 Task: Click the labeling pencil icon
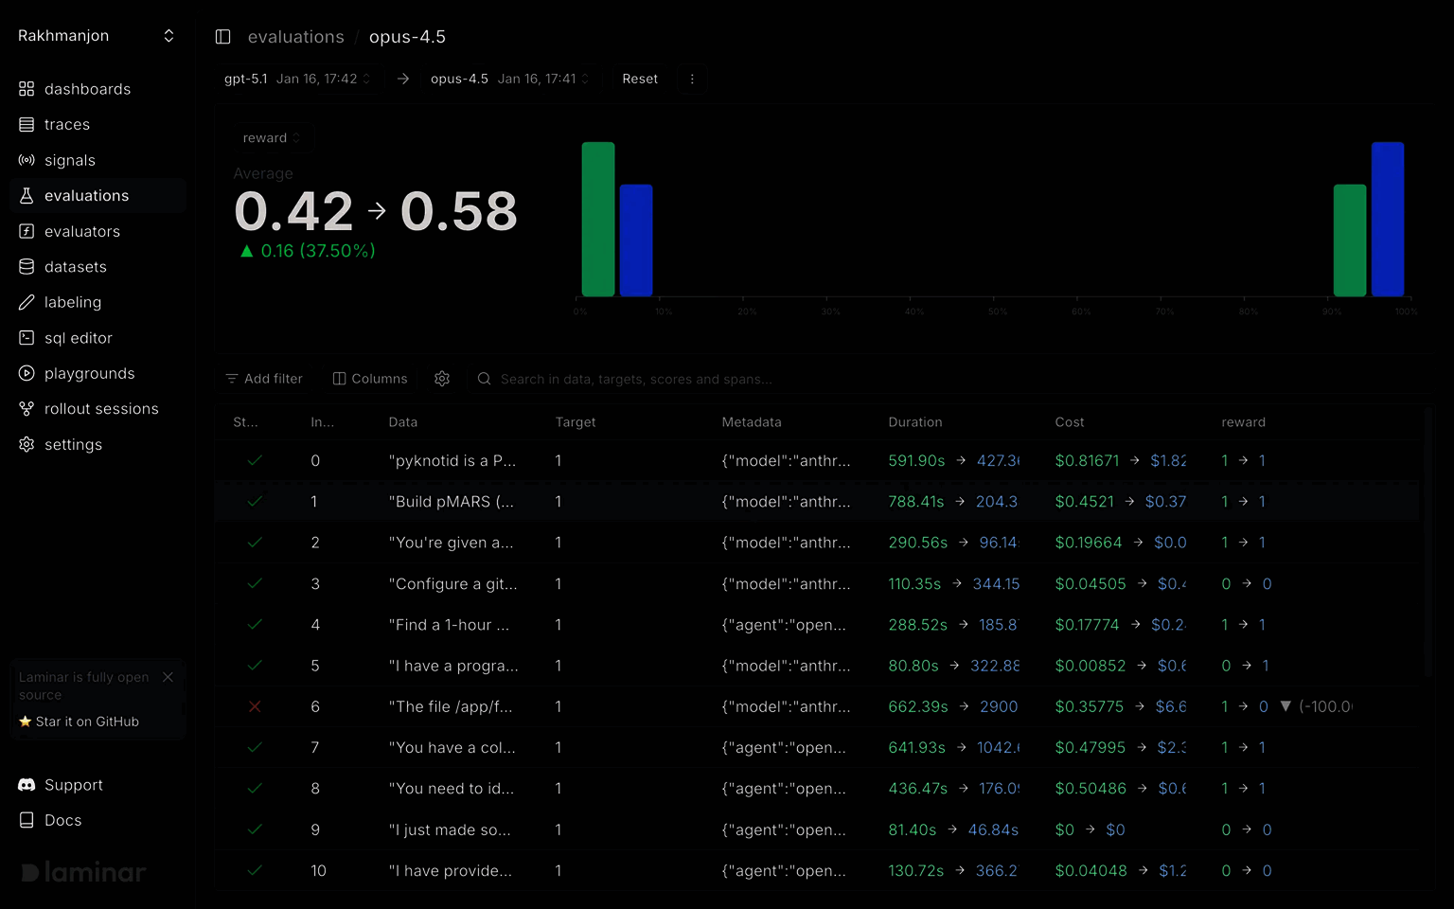(x=27, y=302)
